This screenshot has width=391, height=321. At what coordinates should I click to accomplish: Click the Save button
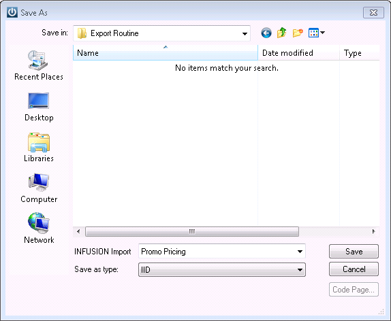pyautogui.click(x=354, y=252)
